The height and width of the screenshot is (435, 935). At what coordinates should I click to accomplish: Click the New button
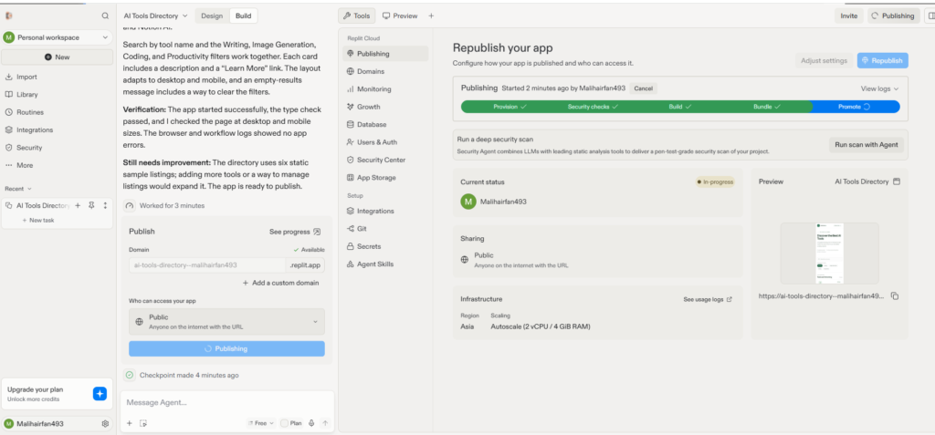[57, 57]
